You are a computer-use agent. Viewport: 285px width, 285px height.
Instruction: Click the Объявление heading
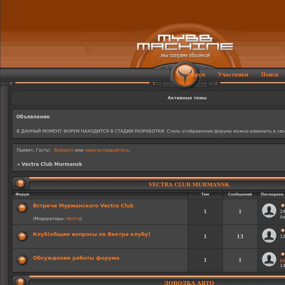coord(33,117)
